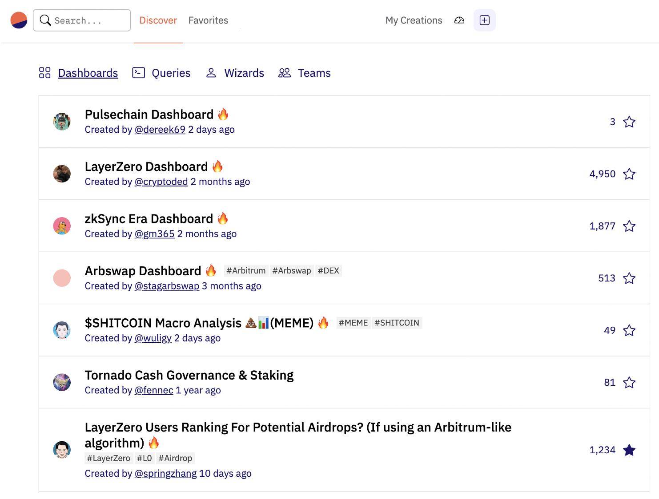This screenshot has width=659, height=499.
Task: Visit @dereek69 profile link
Action: click(x=160, y=130)
